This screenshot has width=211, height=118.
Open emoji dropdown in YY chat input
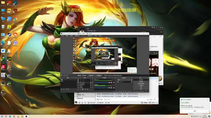pos(98,100)
